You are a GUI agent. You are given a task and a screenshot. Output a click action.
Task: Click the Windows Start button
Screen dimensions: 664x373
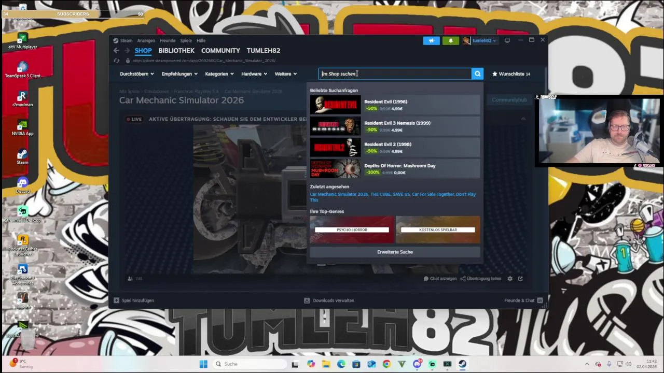[203, 364]
